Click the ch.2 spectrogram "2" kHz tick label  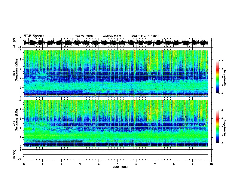click(21, 137)
